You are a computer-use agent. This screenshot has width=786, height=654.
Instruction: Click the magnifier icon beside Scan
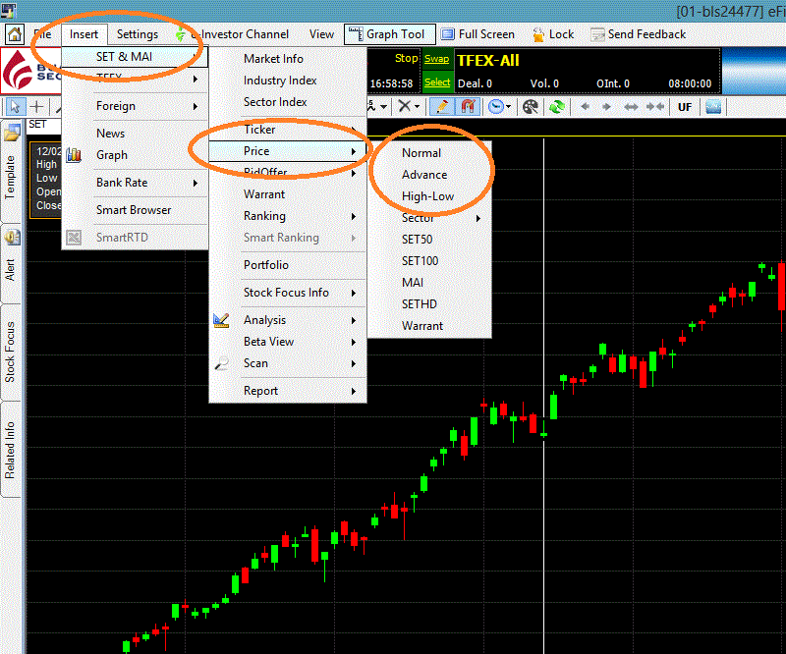pyautogui.click(x=222, y=364)
